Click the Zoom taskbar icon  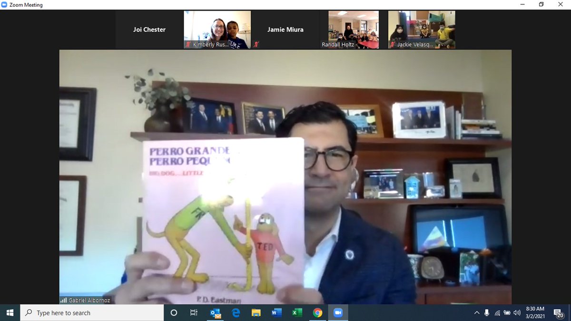pos(338,312)
